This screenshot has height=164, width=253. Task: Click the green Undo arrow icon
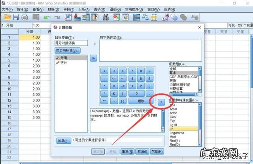47,17
